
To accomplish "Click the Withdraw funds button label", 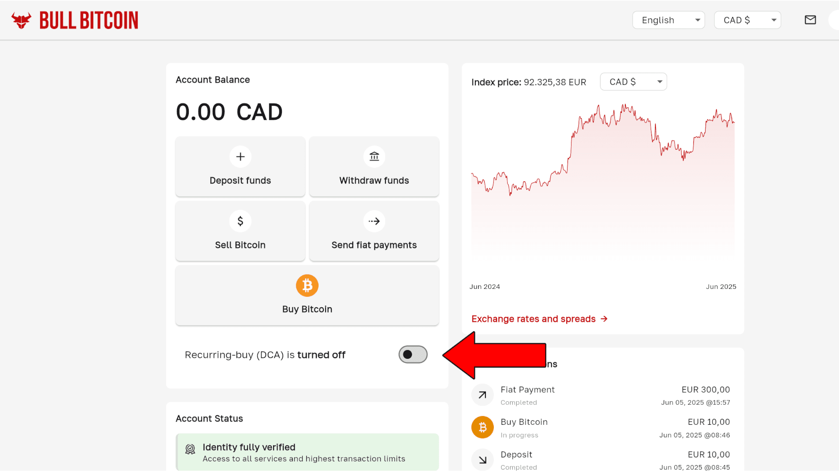I will (374, 180).
